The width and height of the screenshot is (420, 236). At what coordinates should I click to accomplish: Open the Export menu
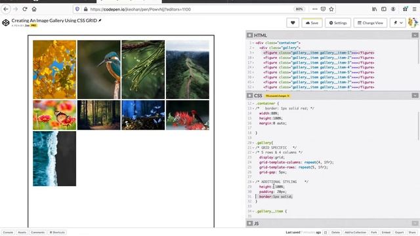click(x=399, y=232)
